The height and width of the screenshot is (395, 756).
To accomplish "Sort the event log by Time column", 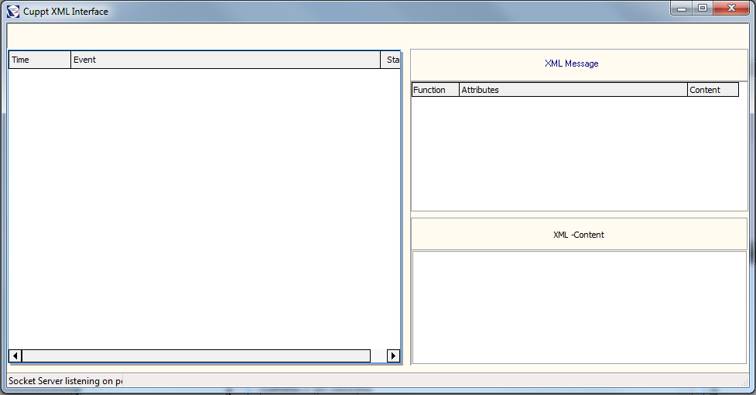I will pos(39,60).
